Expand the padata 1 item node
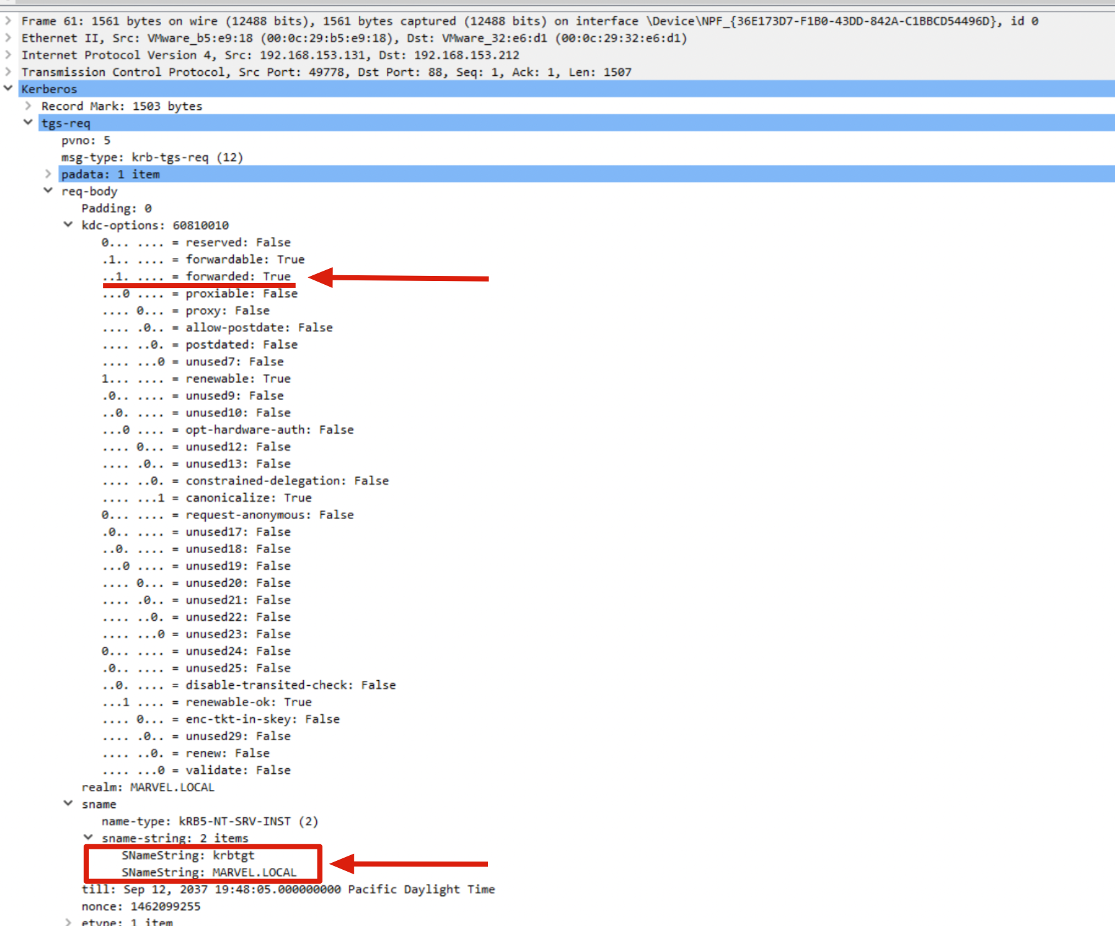The image size is (1115, 926). click(x=48, y=174)
